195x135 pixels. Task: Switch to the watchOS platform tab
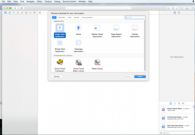pos(61,17)
